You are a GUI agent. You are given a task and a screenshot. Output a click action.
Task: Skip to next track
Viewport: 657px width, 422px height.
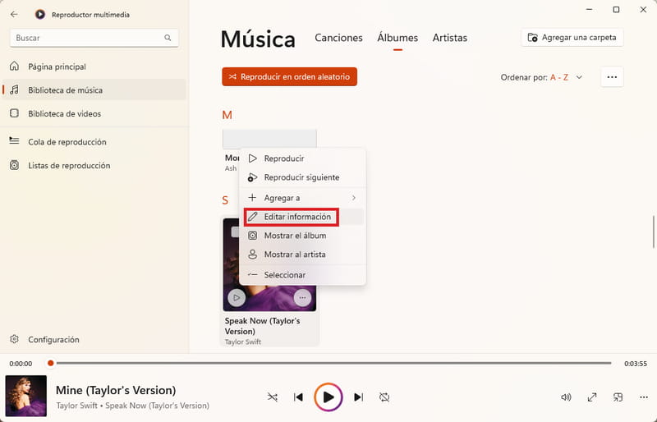coord(358,397)
